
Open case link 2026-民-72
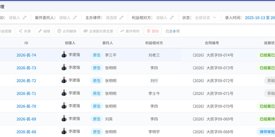pos(26,81)
